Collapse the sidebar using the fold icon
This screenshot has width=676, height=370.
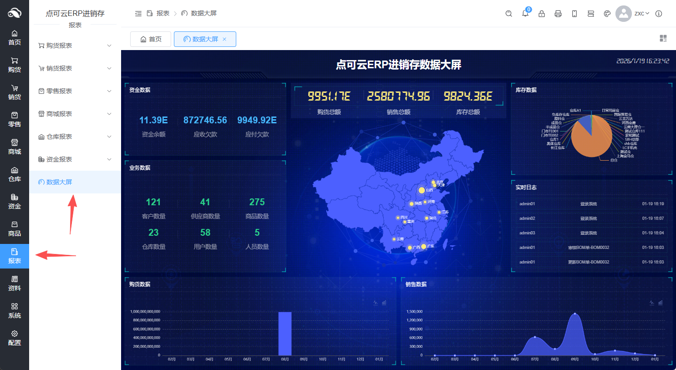click(x=138, y=14)
